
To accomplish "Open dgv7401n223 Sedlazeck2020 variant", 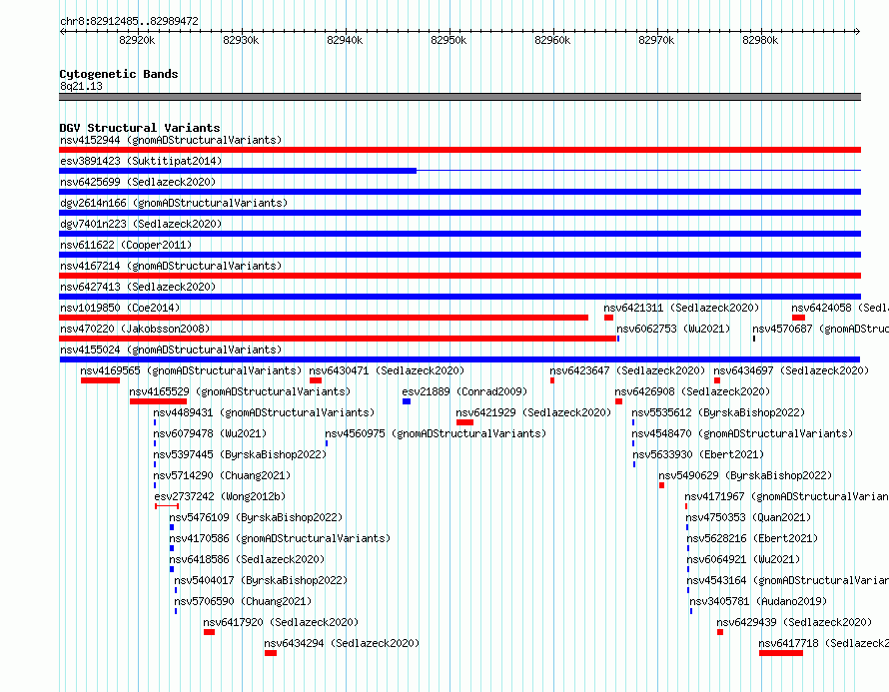I will 141,224.
